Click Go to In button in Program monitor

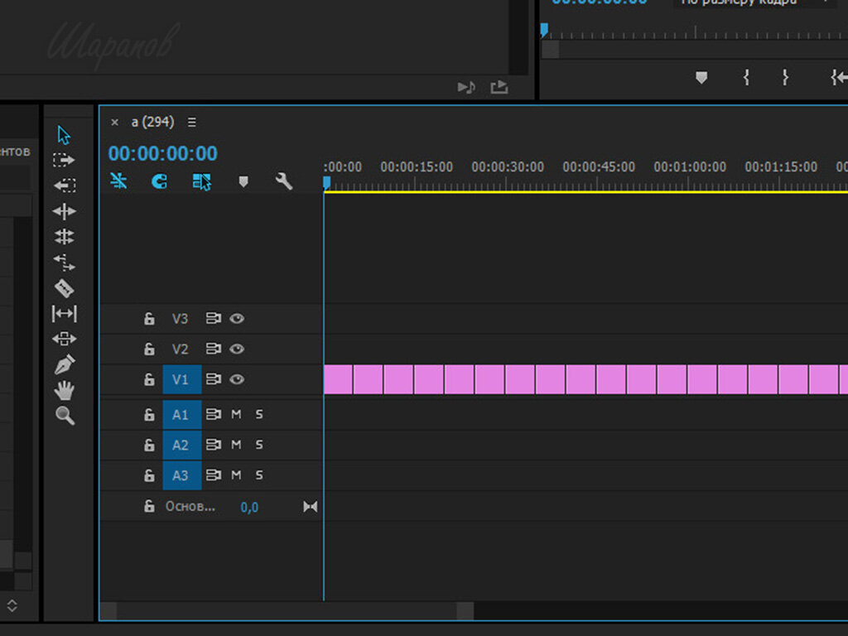[x=839, y=78]
